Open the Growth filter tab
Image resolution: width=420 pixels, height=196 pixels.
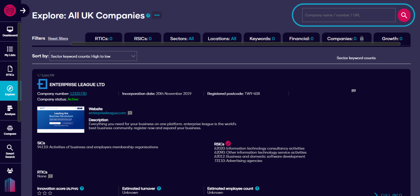coord(392,38)
